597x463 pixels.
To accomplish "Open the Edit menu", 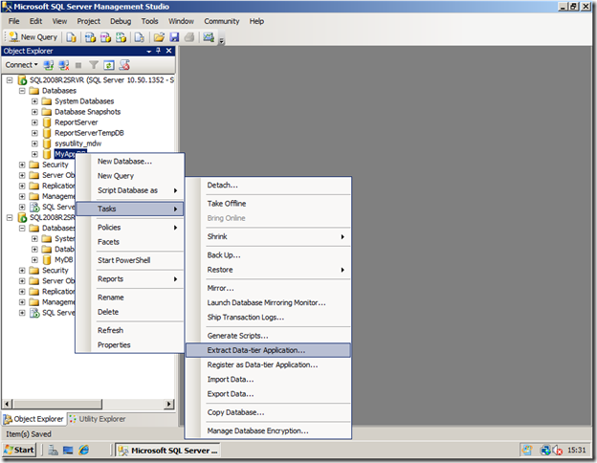I will (35, 21).
